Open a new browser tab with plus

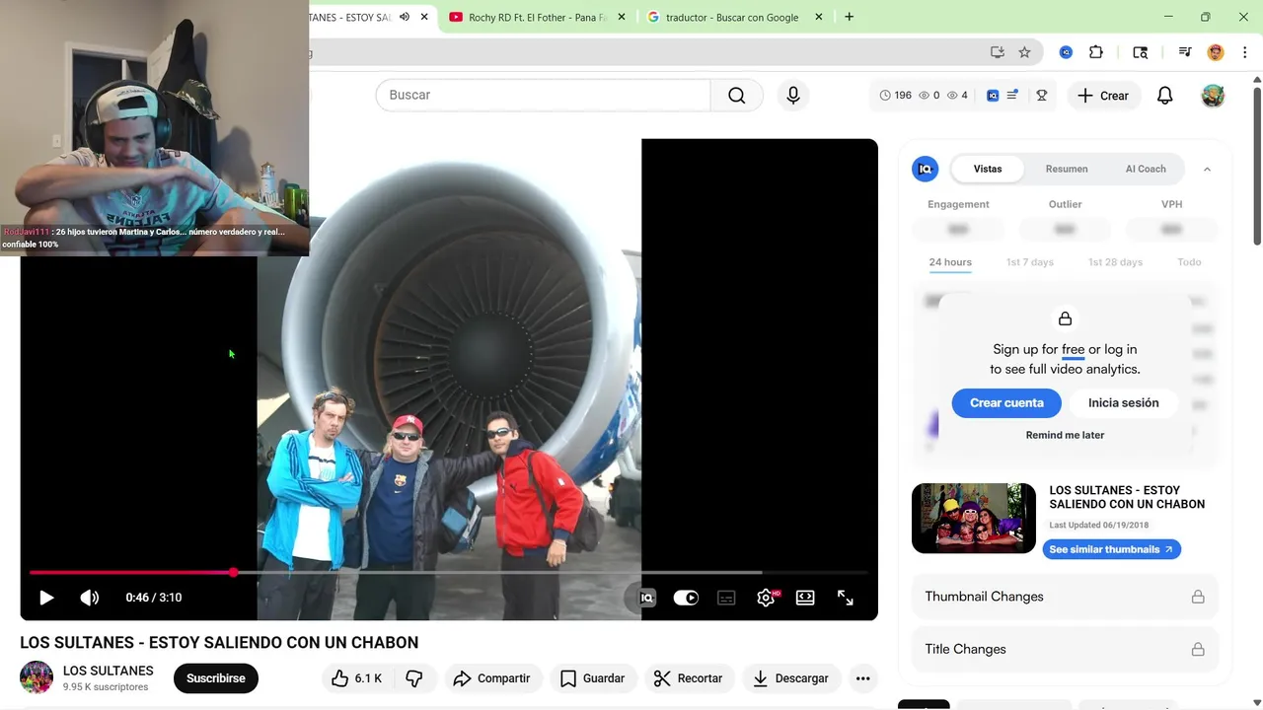click(x=849, y=17)
